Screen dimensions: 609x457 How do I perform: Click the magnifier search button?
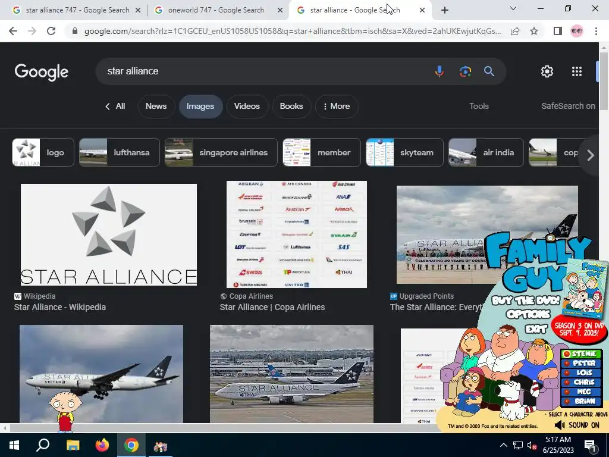point(489,71)
